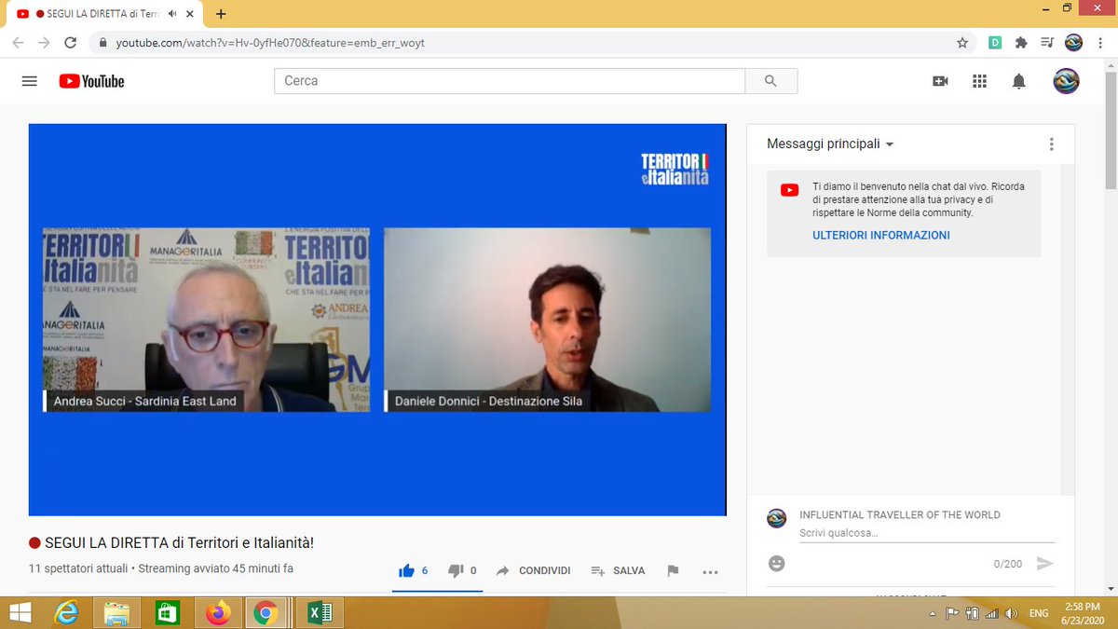This screenshot has height=629, width=1118.
Task: Click the browser address bar URL
Action: tap(270, 42)
